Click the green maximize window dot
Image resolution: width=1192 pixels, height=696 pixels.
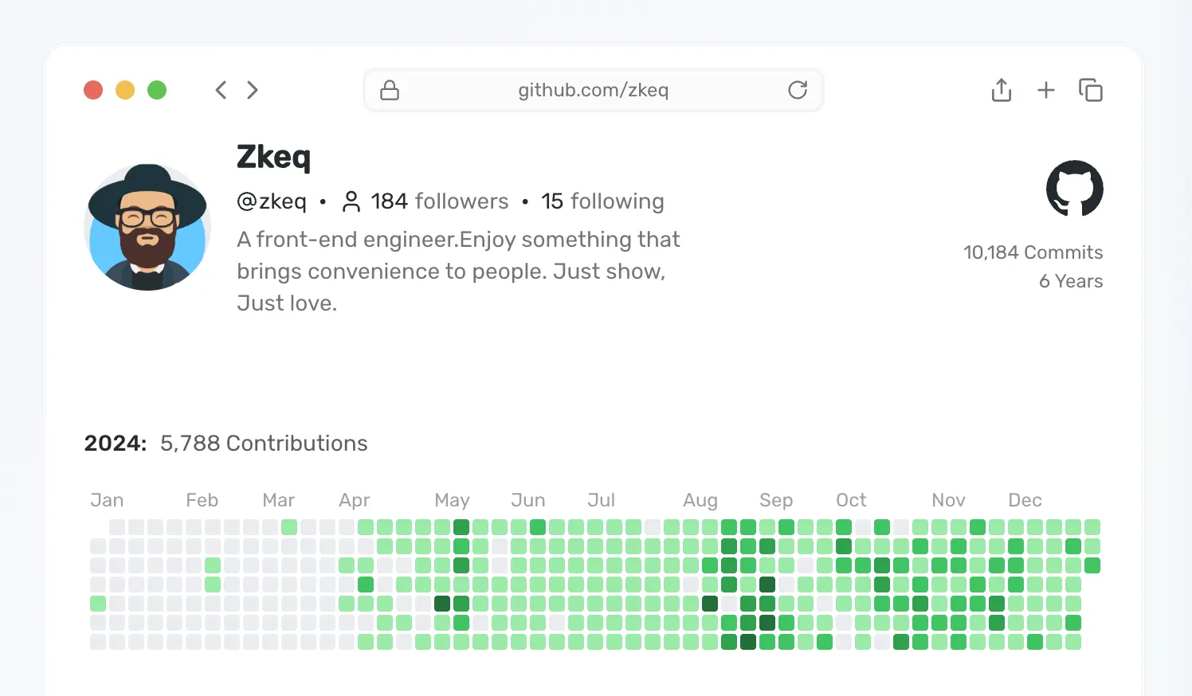(157, 90)
